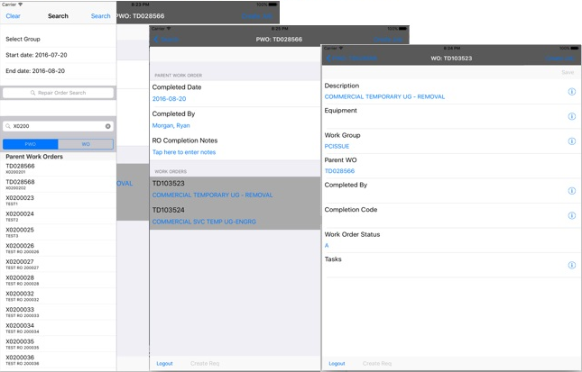
Task: Click Completed By value Morgan, Ryan
Action: click(x=171, y=125)
